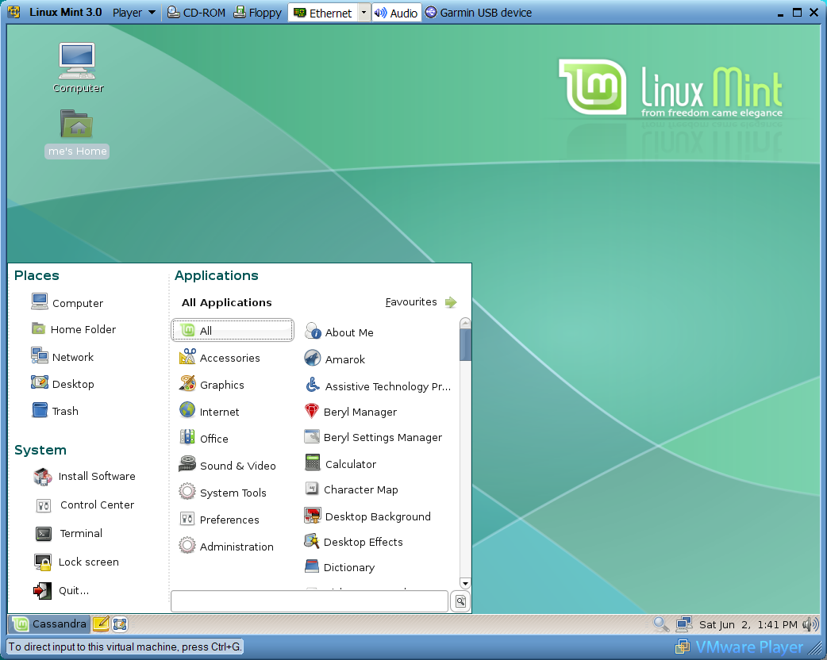This screenshot has height=660, width=827.
Task: Toggle the Garmin USB device
Action: tap(479, 12)
